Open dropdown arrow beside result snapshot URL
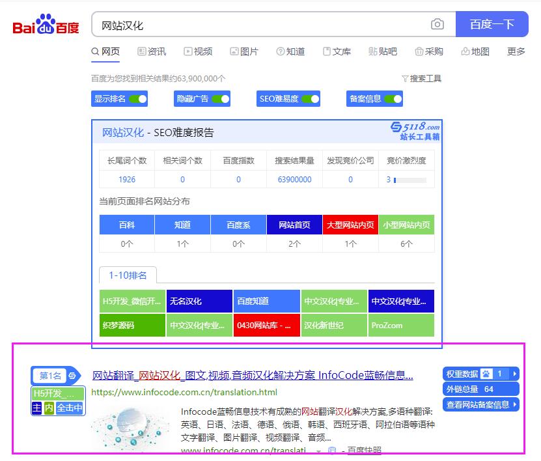The height and width of the screenshot is (461, 541). coord(318,451)
